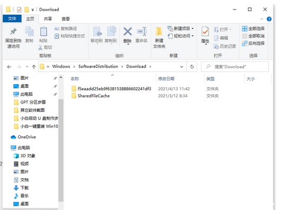Viewport: 283px width, 210px height.
Task: Open pinned Pictures (图片) in Quick access
Action: pos(21,78)
